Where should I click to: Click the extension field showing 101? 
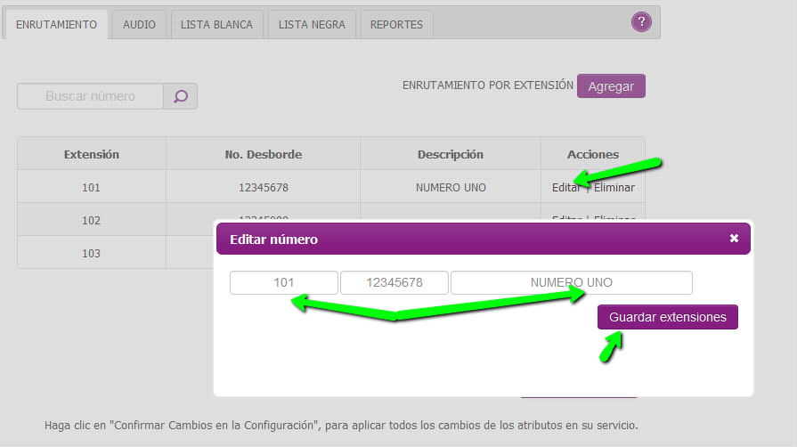(284, 283)
